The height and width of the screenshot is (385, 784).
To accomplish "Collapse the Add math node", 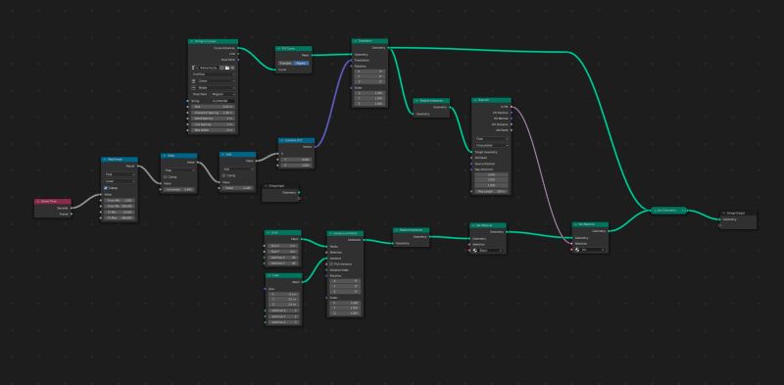I will pos(223,154).
